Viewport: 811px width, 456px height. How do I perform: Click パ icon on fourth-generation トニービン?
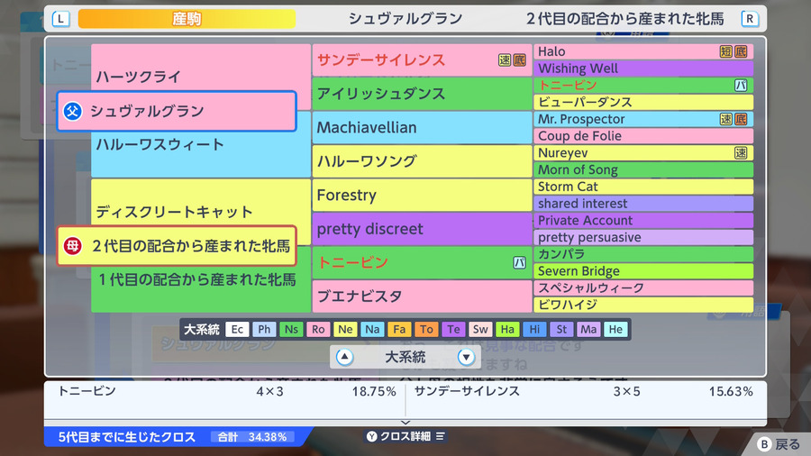pyautogui.click(x=741, y=86)
